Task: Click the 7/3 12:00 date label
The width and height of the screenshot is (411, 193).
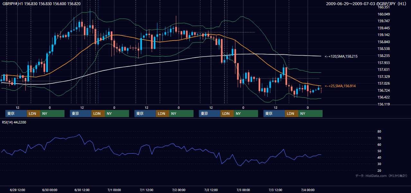Action: [x=276, y=190]
